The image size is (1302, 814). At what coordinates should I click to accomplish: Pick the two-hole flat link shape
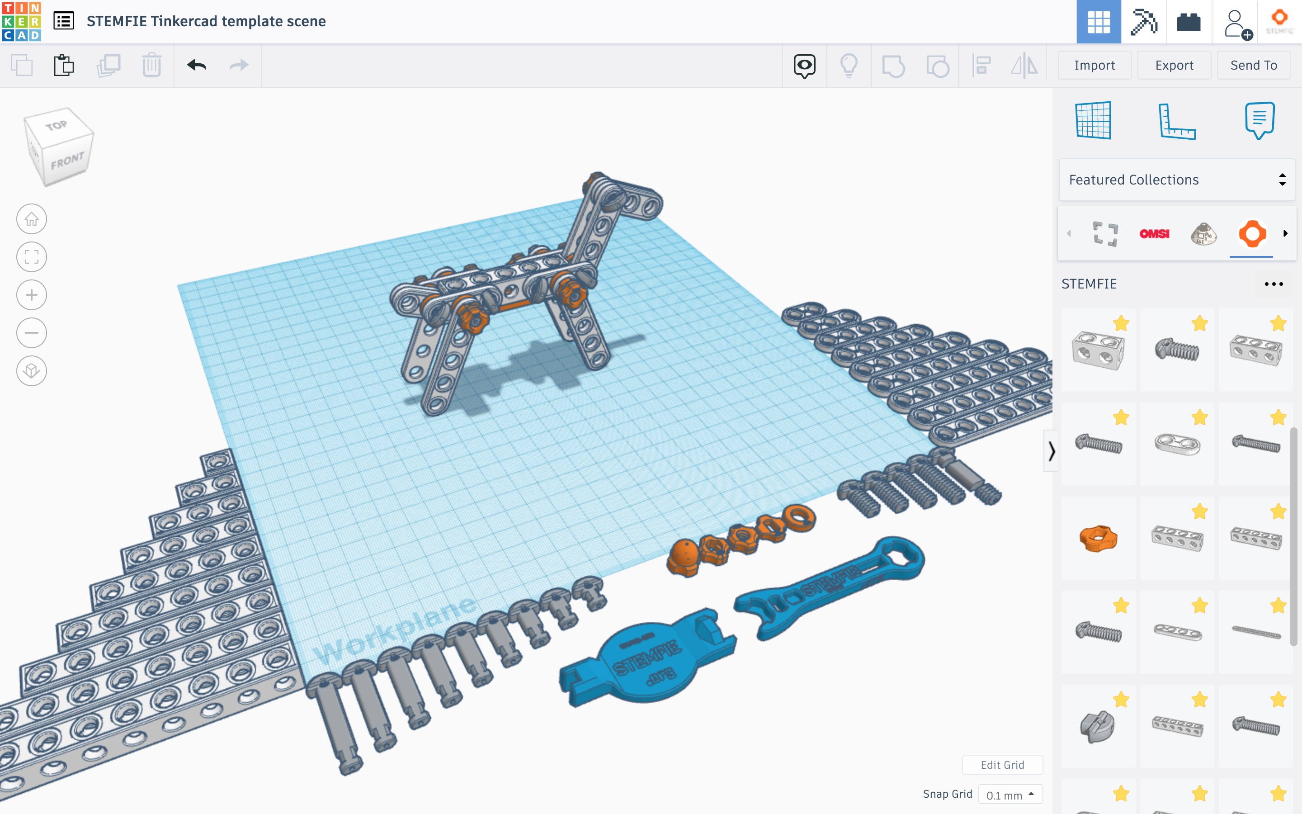click(1177, 445)
